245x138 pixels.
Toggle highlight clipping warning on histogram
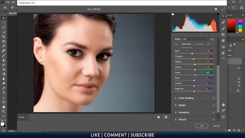(x=218, y=14)
